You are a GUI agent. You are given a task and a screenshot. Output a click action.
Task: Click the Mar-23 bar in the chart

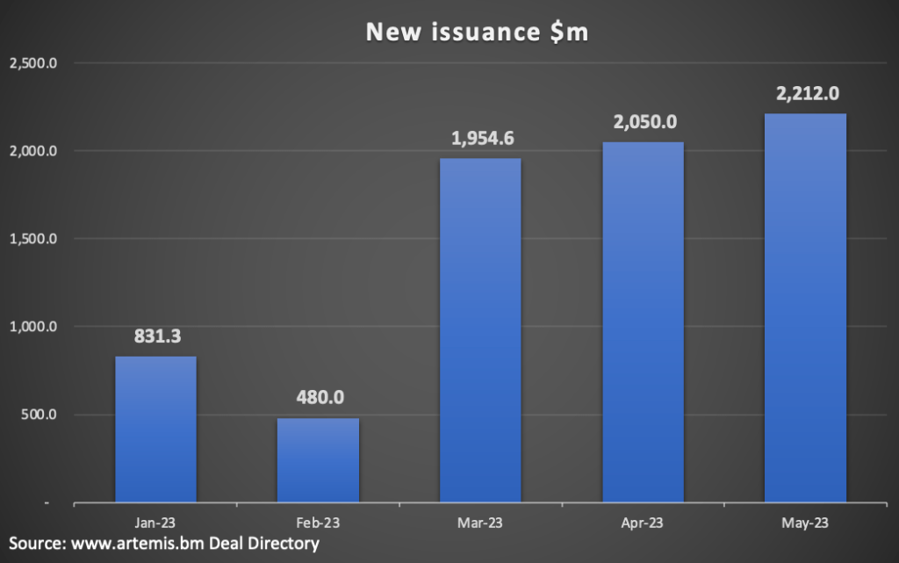click(x=480, y=330)
